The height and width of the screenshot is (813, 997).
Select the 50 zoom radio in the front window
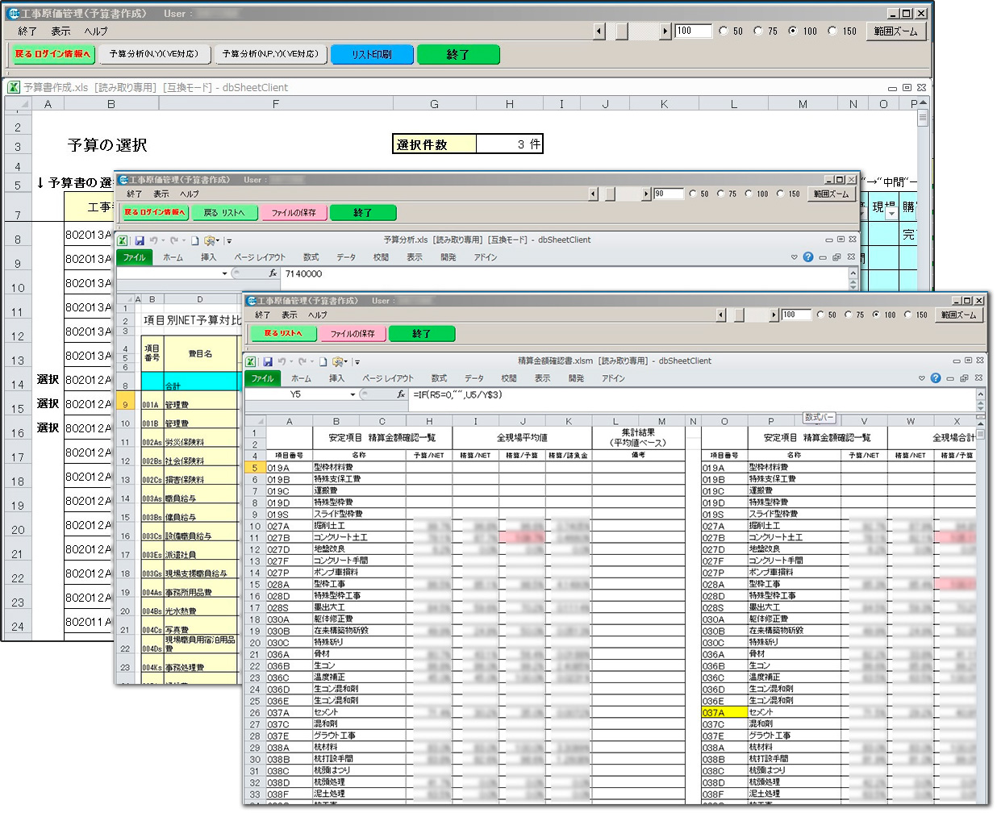(820, 315)
